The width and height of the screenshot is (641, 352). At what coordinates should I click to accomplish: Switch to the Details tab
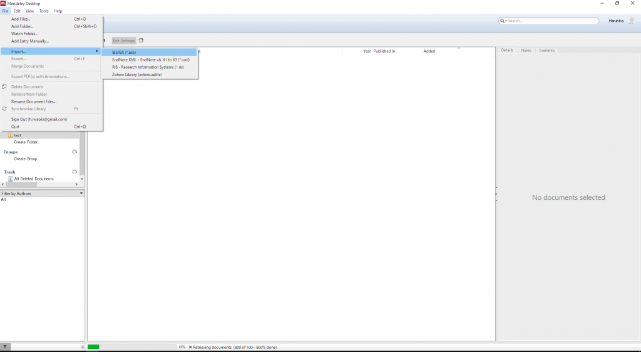[x=507, y=50]
